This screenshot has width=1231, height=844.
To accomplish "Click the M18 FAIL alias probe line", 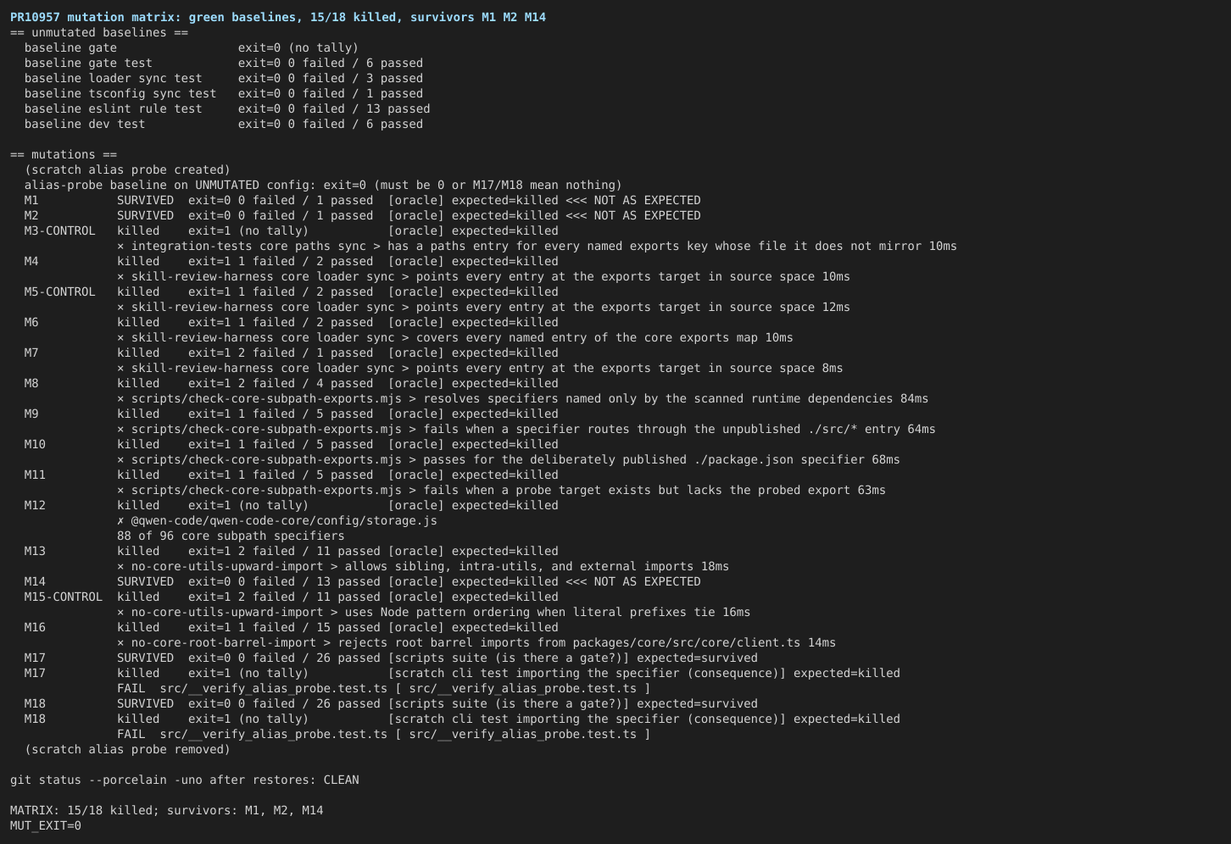I will pos(384,734).
